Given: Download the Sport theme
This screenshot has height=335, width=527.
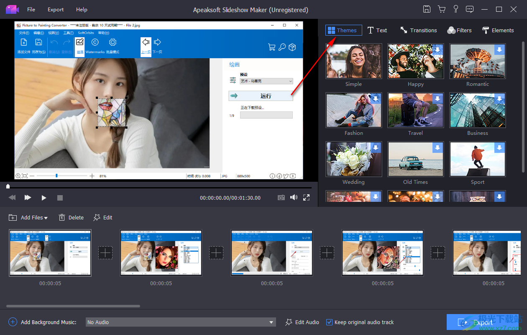Looking at the screenshot, I should pyautogui.click(x=499, y=147).
